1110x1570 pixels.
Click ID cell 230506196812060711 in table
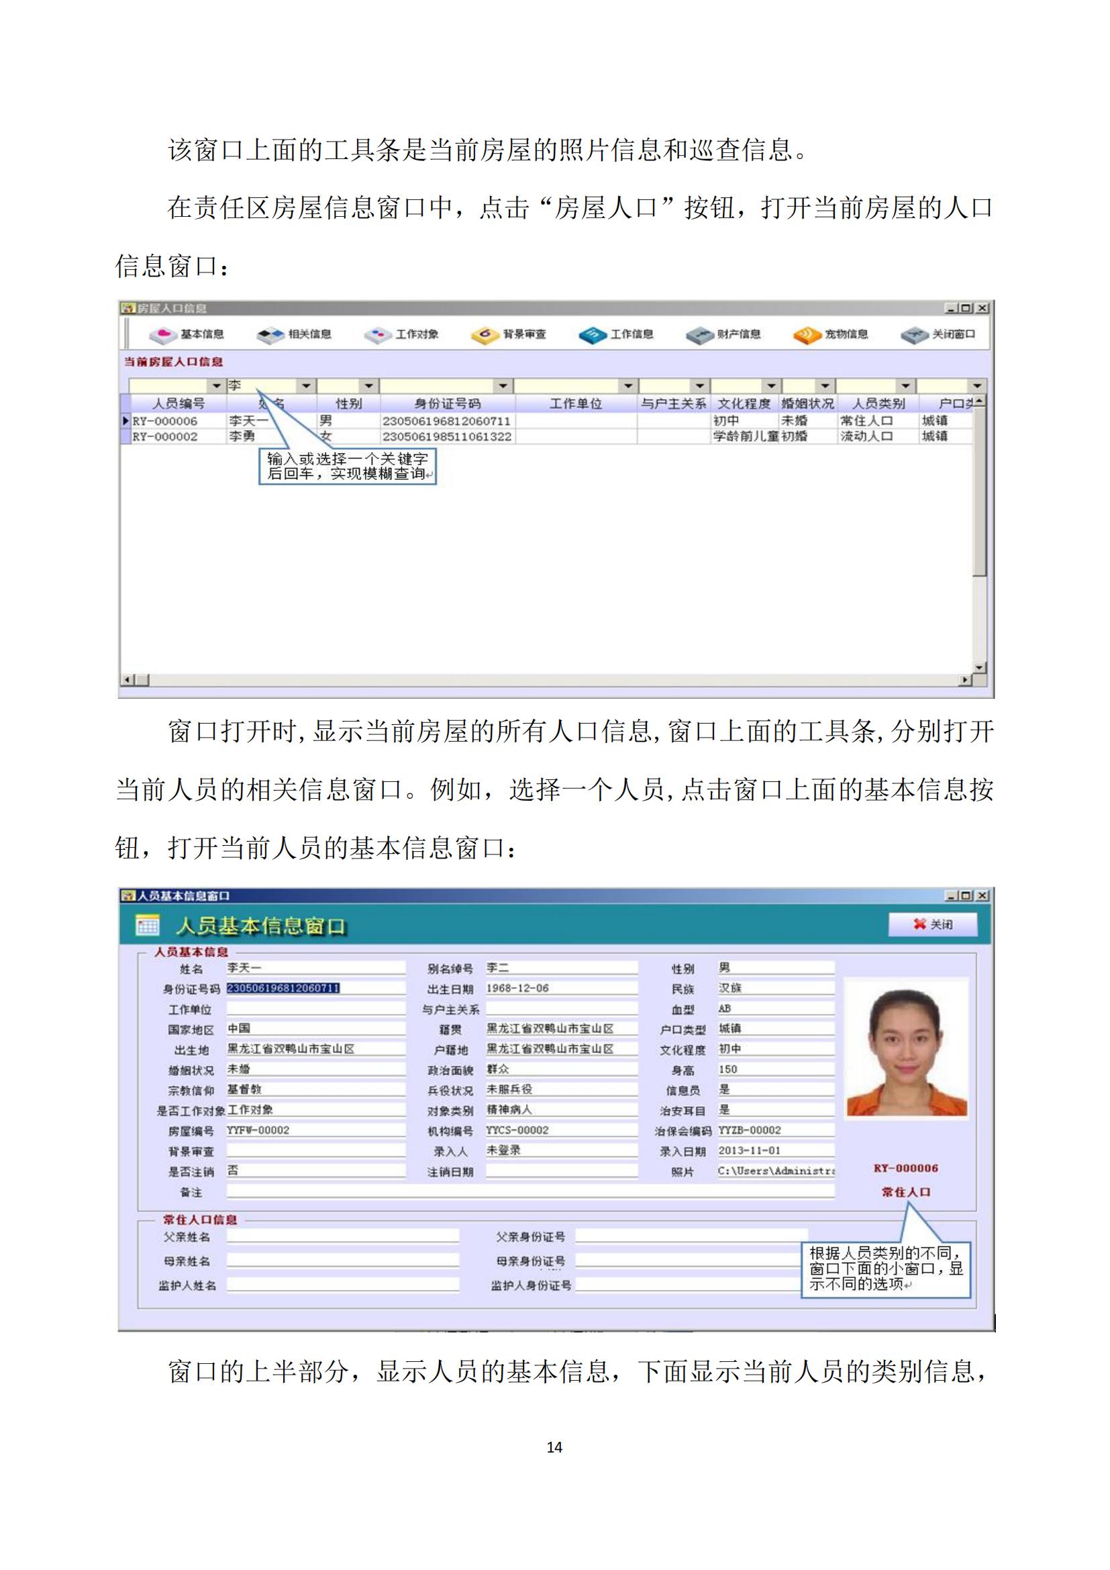click(x=447, y=422)
